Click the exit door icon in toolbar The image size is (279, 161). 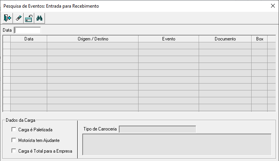[7, 18]
